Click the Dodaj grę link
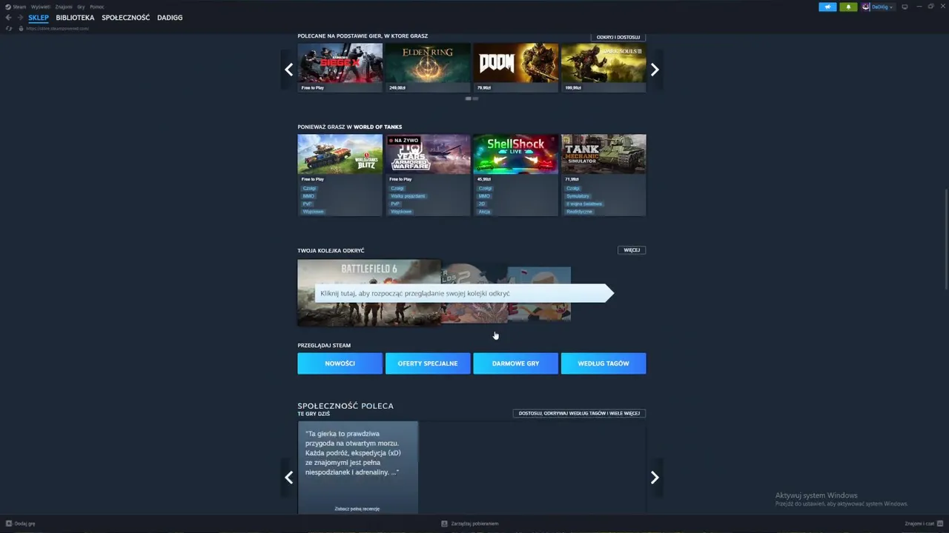The image size is (949, 533). 24,523
